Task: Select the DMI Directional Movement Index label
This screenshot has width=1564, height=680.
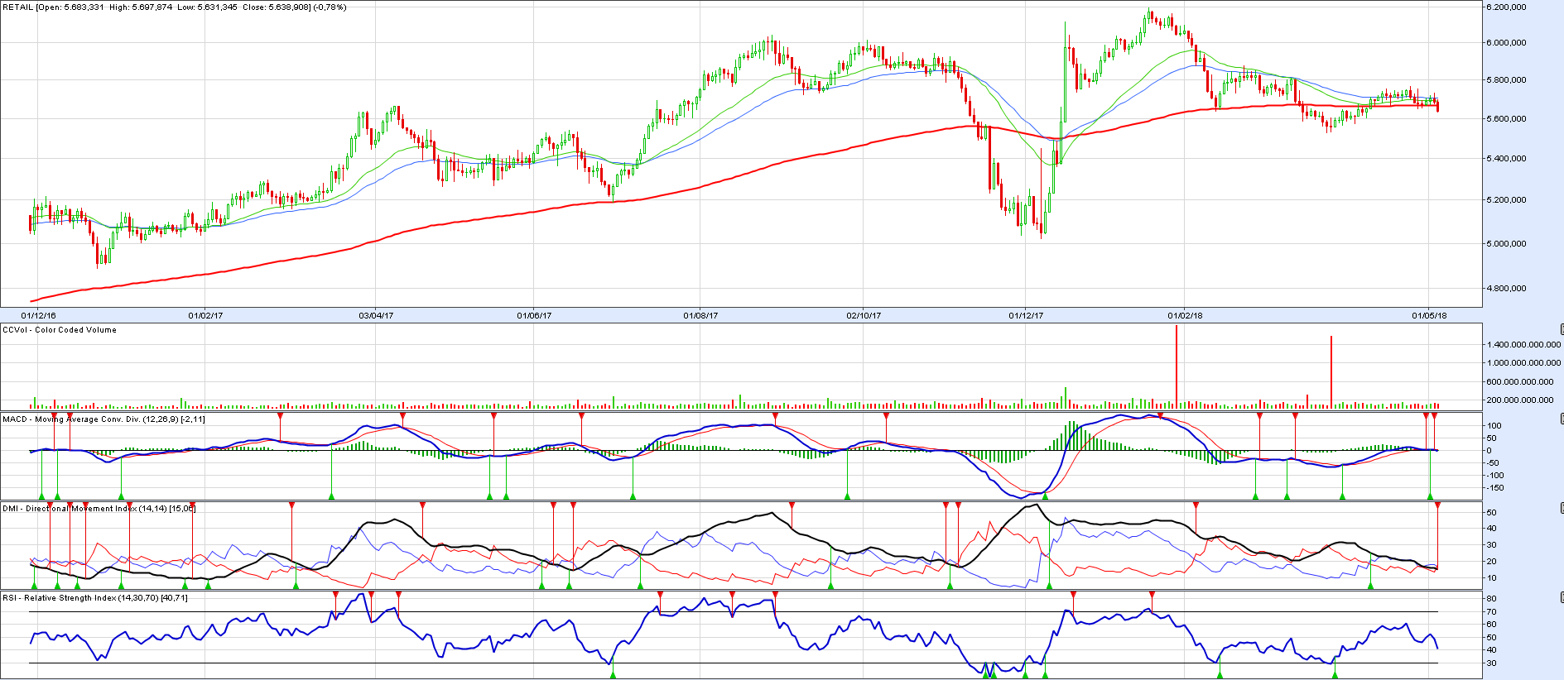Action: 99,508
